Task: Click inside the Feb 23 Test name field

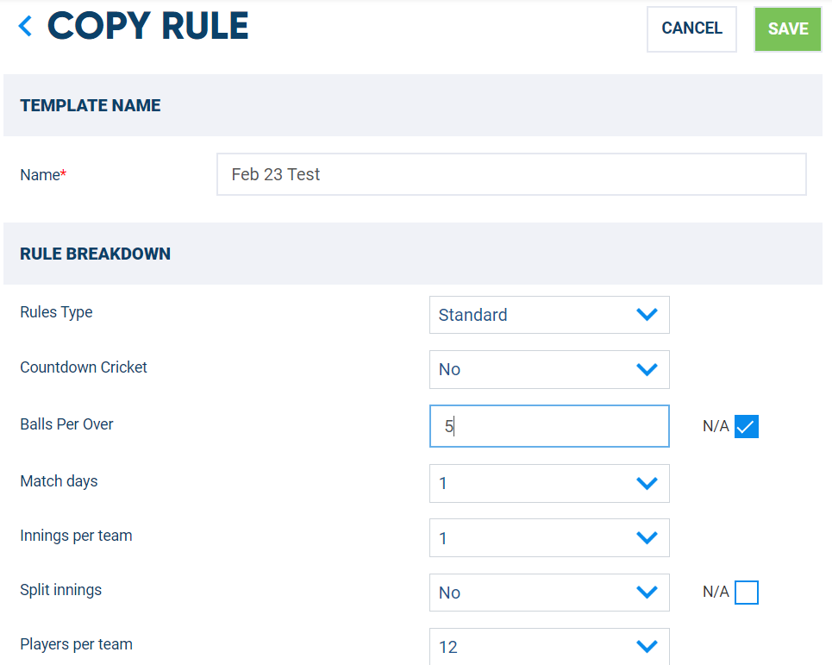Action: pos(510,173)
